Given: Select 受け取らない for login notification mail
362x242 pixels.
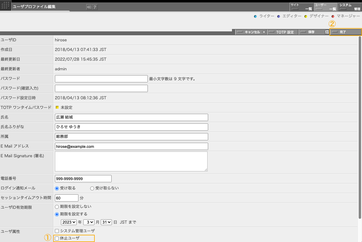Looking at the screenshot, I should coord(92,188).
